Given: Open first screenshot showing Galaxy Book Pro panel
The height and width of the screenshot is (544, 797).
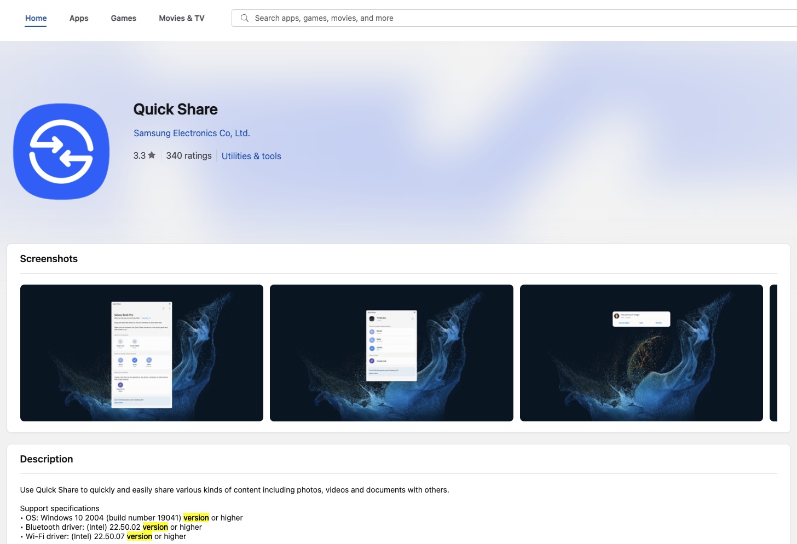Looking at the screenshot, I should pyautogui.click(x=142, y=353).
